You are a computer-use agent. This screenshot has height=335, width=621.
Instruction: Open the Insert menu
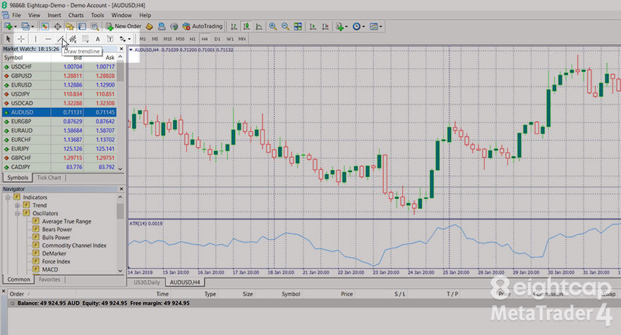click(x=54, y=15)
